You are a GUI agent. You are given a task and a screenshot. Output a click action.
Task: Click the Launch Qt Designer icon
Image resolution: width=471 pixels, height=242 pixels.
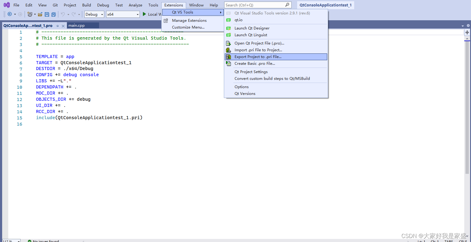(228, 28)
